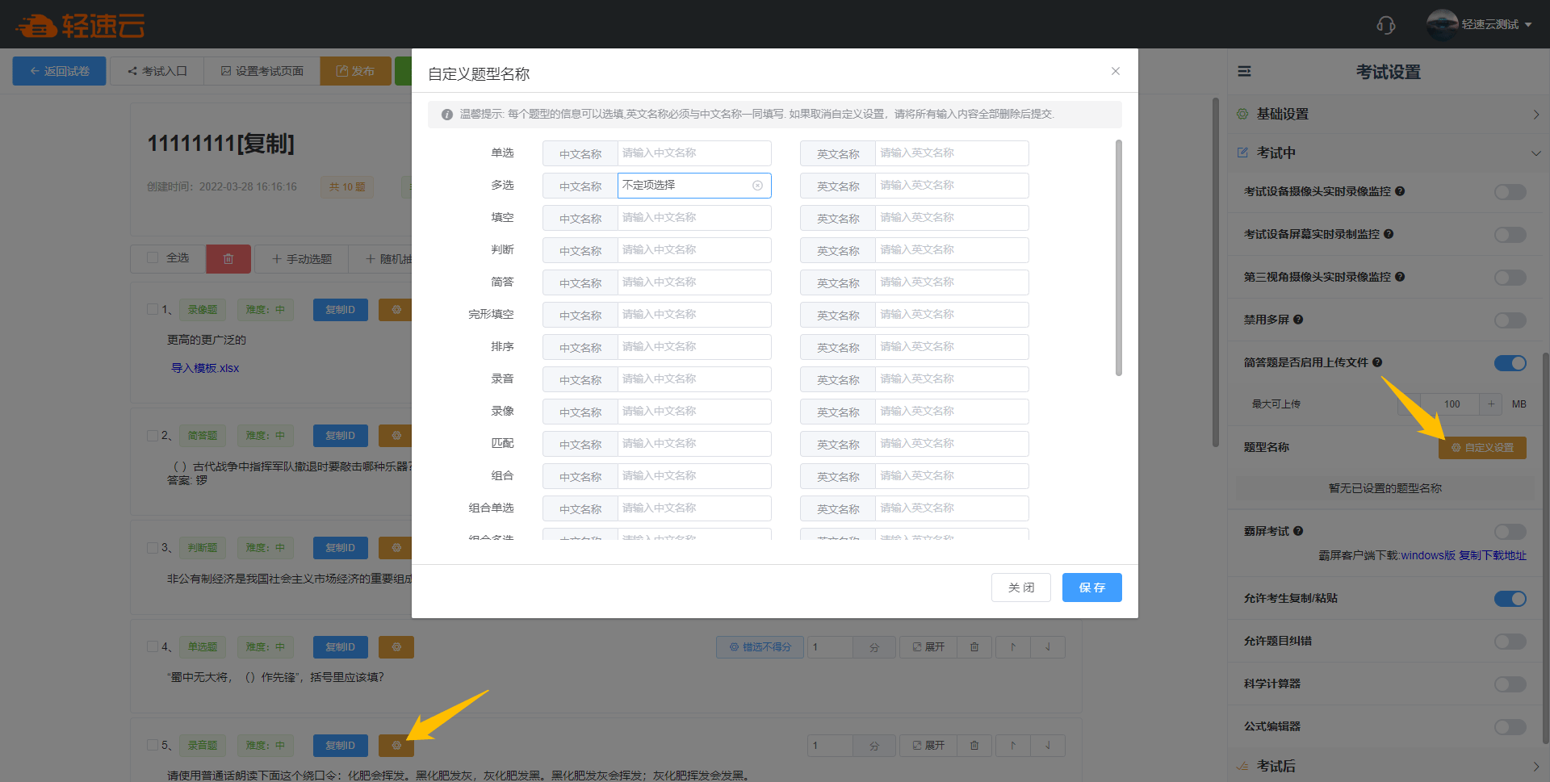This screenshot has height=782, width=1550.
Task: Open 设置考试页面 tab
Action: 262,71
